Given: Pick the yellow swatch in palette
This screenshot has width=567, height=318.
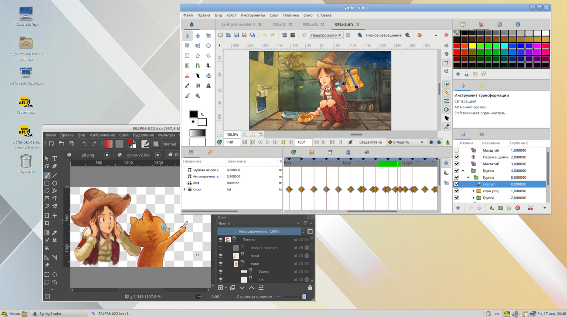Looking at the screenshot, I should tap(472, 46).
